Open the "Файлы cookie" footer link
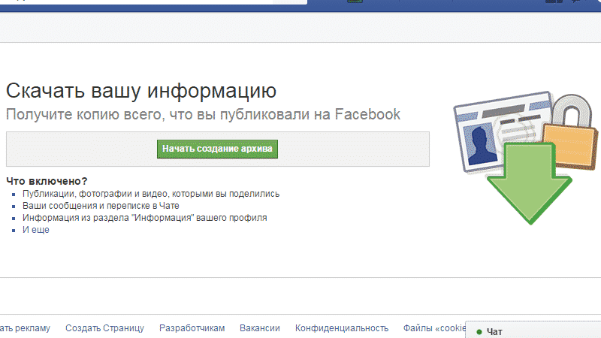Image resolution: width=601 pixels, height=338 pixels. (x=434, y=328)
